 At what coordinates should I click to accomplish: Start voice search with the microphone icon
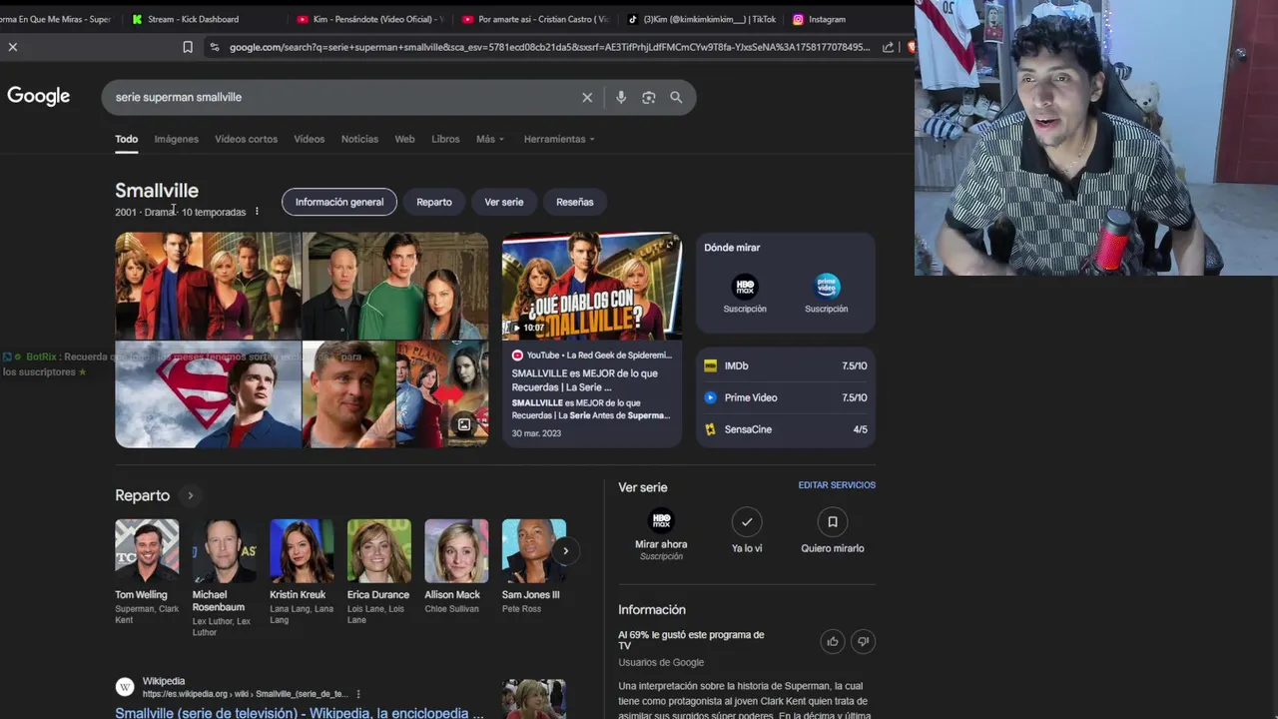621,97
